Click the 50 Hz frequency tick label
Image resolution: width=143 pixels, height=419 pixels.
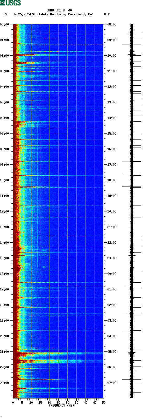104,403
